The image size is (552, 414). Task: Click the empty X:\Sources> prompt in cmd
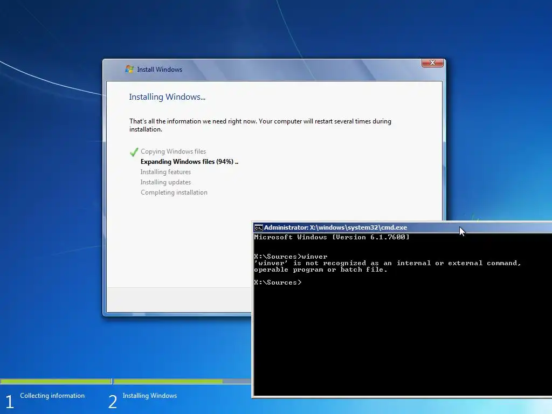[278, 282]
